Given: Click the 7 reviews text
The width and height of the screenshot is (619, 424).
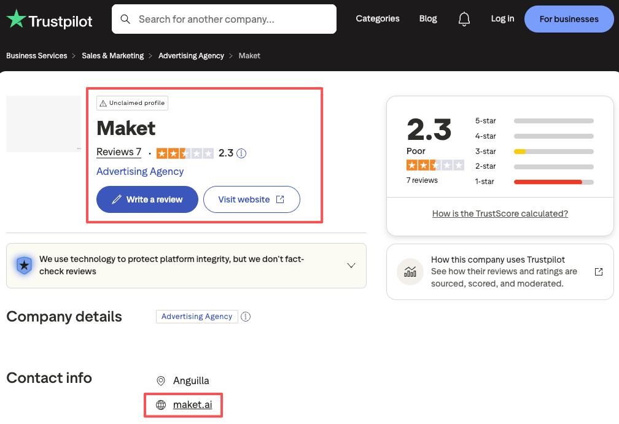Looking at the screenshot, I should pyautogui.click(x=422, y=180).
